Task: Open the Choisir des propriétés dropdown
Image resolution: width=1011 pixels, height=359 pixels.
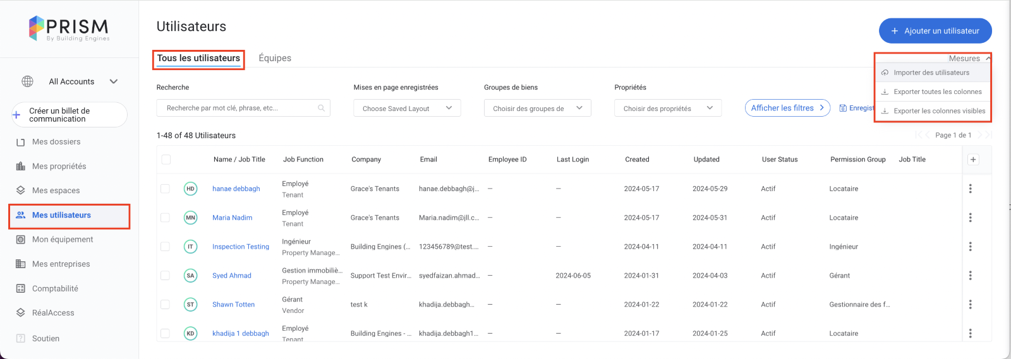Action: pyautogui.click(x=667, y=109)
